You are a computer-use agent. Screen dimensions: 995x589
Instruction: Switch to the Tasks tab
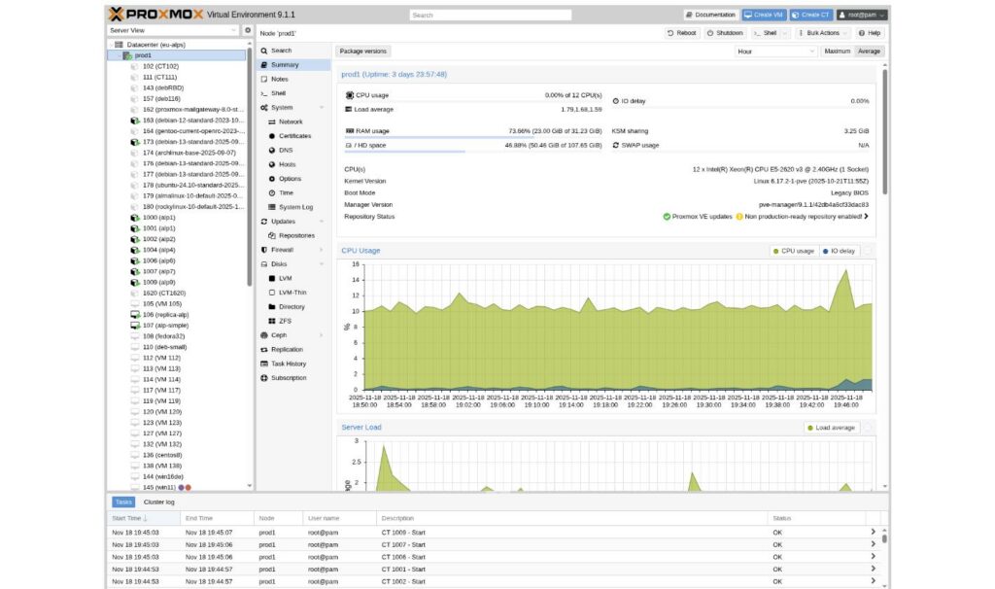(123, 502)
